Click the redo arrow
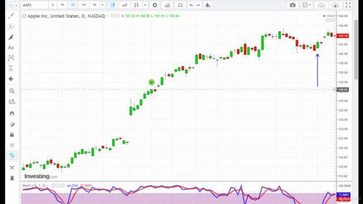The image size is (363, 204). point(198,5)
